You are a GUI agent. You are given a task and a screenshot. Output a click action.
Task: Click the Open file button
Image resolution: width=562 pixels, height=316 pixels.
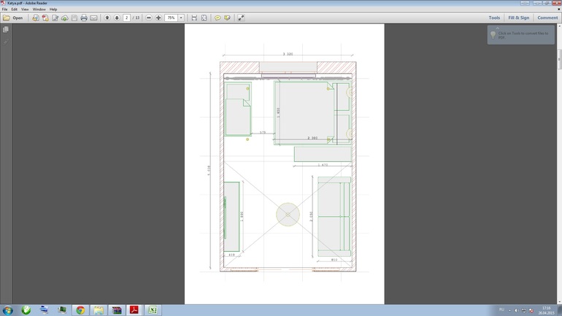[x=13, y=18]
